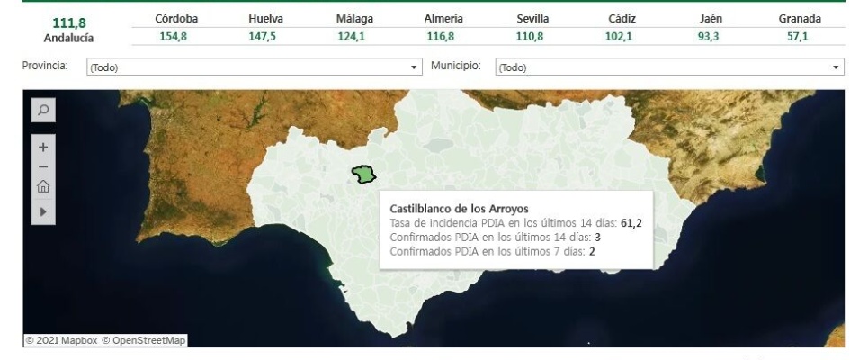Select the Córdoba province column
The image size is (850, 360).
177,19
